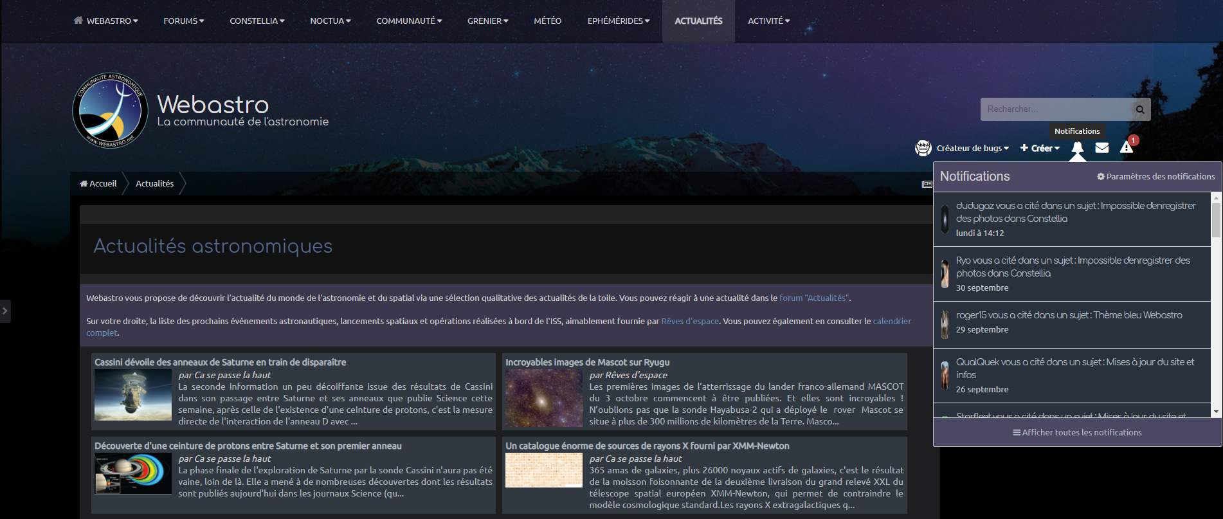
Task: Expand the CONSTELLIA menu
Action: click(x=257, y=21)
